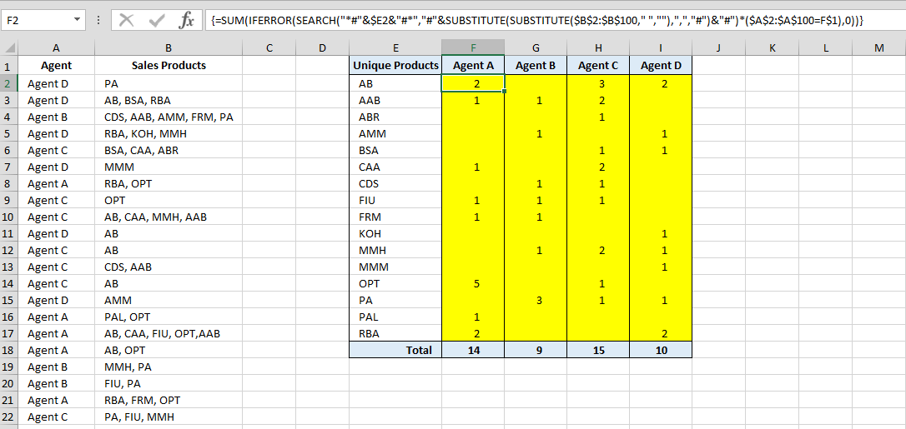
Task: Select column A header
Action: click(x=56, y=48)
